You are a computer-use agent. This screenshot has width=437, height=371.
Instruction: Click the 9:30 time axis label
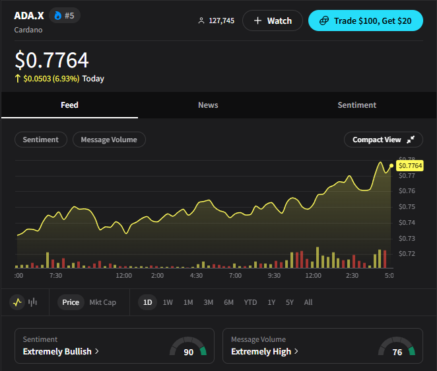pos(274,276)
